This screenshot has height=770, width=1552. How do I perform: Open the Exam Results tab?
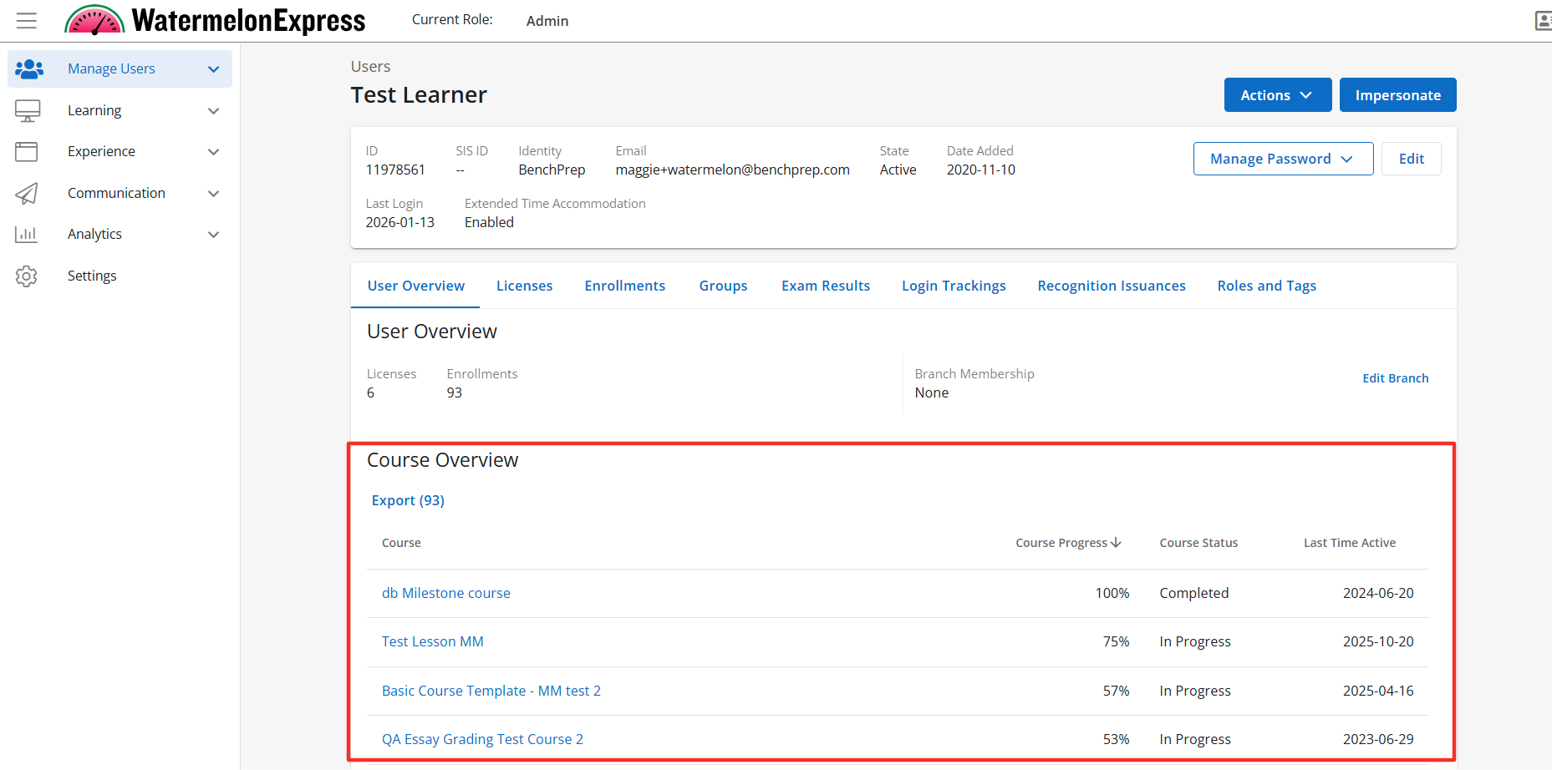click(x=825, y=286)
